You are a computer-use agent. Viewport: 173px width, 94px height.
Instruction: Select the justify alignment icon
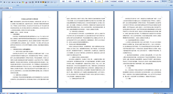tap(43, 2)
